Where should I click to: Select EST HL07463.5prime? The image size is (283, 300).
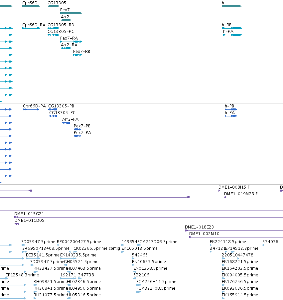(69, 272)
